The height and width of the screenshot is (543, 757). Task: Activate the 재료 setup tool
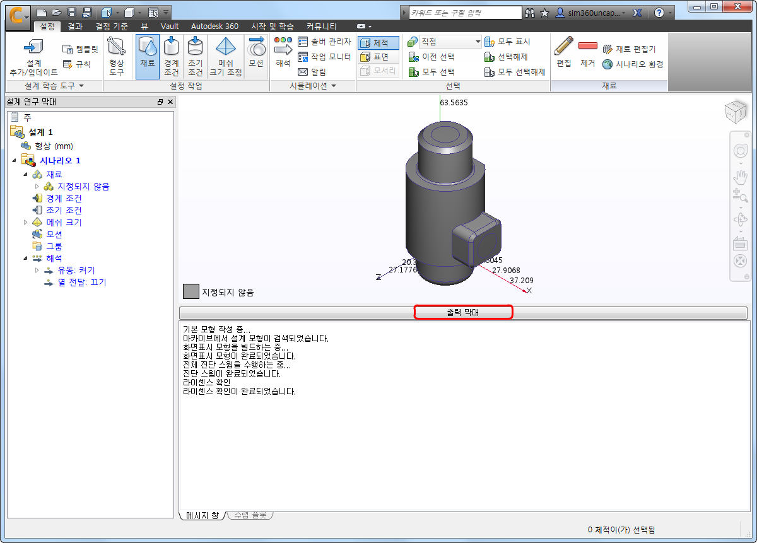pyautogui.click(x=148, y=56)
